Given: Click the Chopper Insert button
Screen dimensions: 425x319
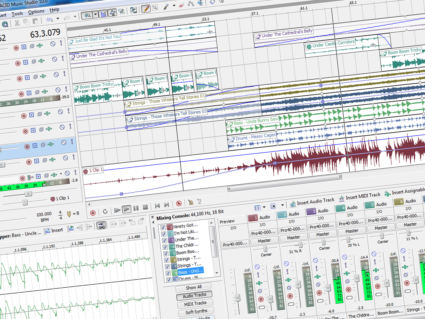Looking at the screenshot, I should (54, 230).
